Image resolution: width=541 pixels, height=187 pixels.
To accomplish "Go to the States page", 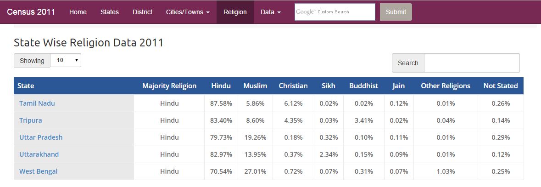I will click(x=110, y=12).
